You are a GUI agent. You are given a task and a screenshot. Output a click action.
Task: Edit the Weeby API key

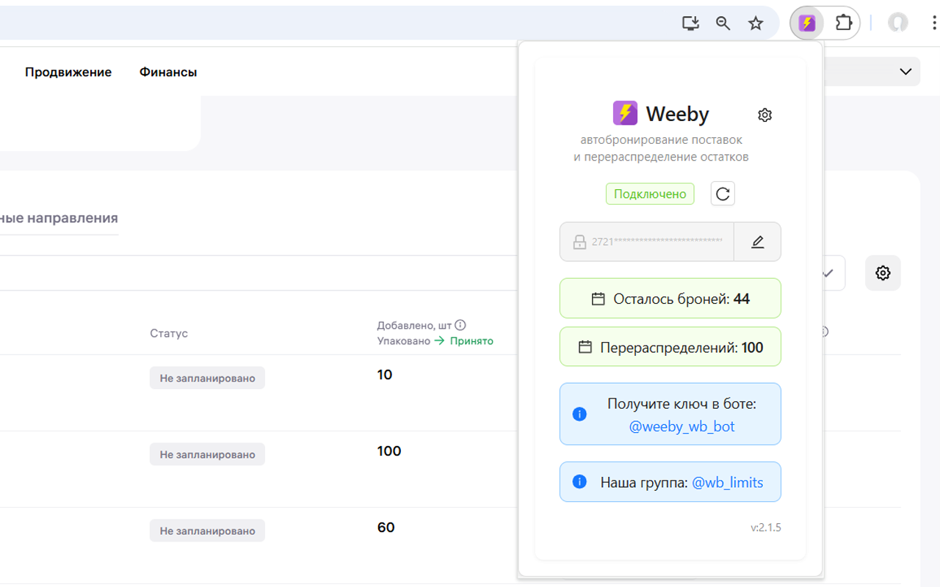758,241
